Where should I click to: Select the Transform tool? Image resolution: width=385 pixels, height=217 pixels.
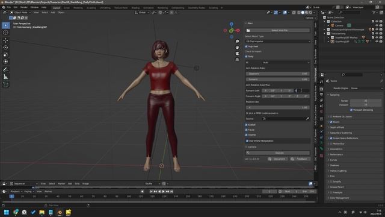[5, 61]
